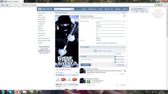The image size is (168, 94).
Task: Reload page with refresh icon
Action: coord(12,5)
